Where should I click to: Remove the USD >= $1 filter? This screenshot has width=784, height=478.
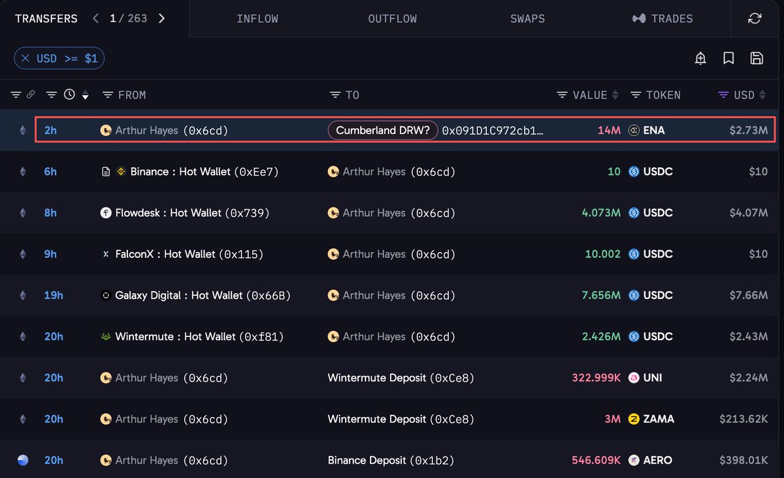coord(25,59)
